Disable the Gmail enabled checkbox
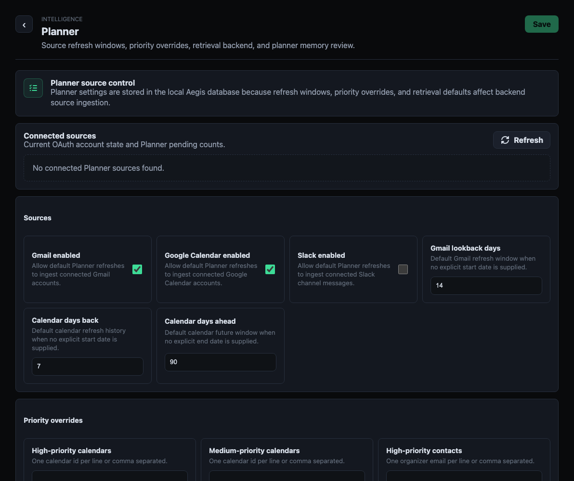 (137, 269)
